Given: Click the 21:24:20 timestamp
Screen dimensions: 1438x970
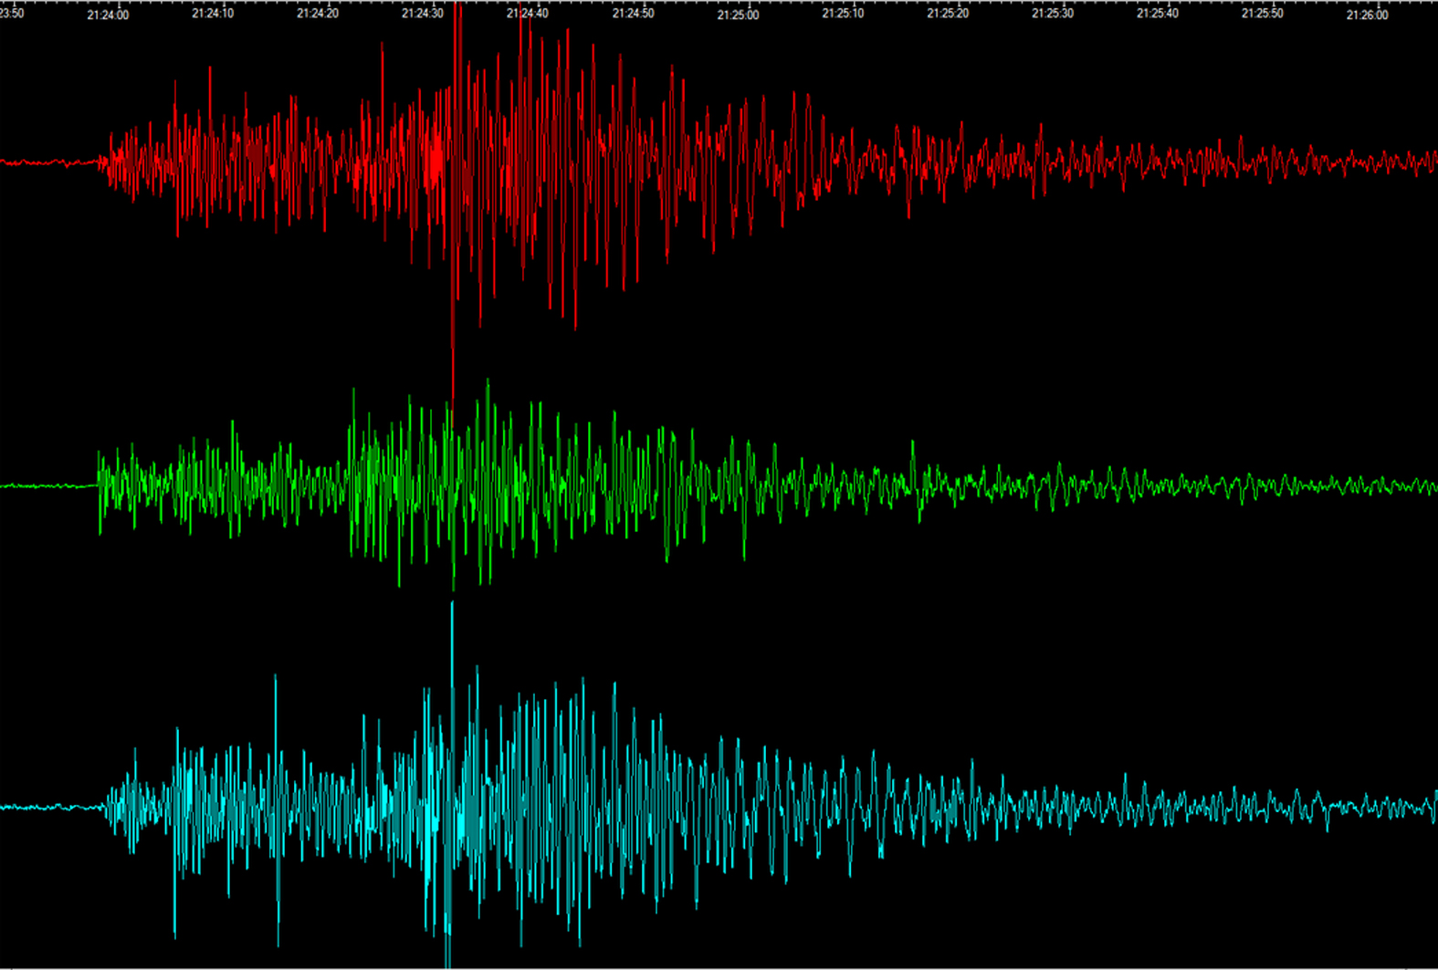Looking at the screenshot, I should click(x=318, y=14).
